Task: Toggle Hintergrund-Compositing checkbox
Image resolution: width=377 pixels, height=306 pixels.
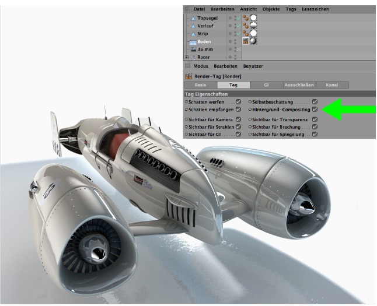Action: pyautogui.click(x=315, y=110)
